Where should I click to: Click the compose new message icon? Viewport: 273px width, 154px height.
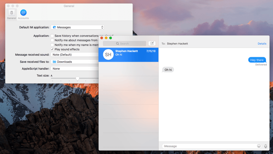152,43
